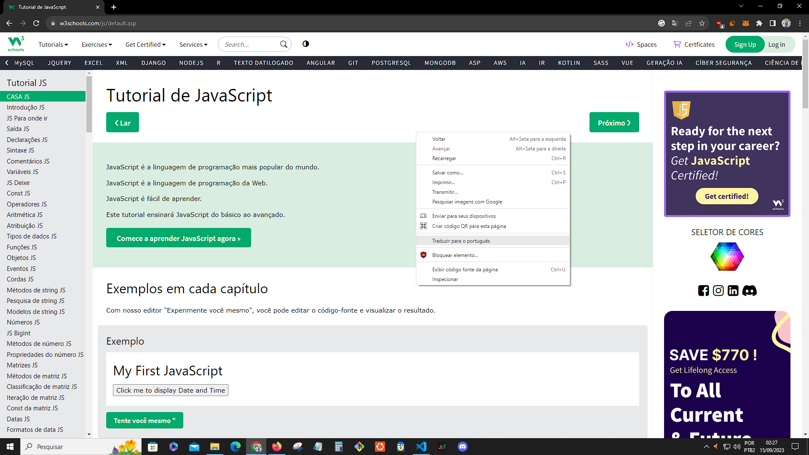Choose 'Recarregar' in the context menu
Image resolution: width=809 pixels, height=455 pixels.
tap(493, 158)
